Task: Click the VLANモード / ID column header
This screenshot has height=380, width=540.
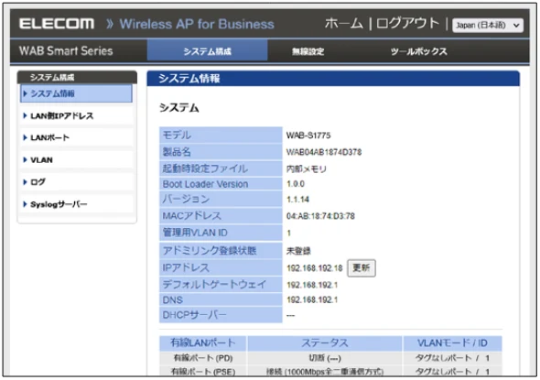Action: pyautogui.click(x=452, y=342)
